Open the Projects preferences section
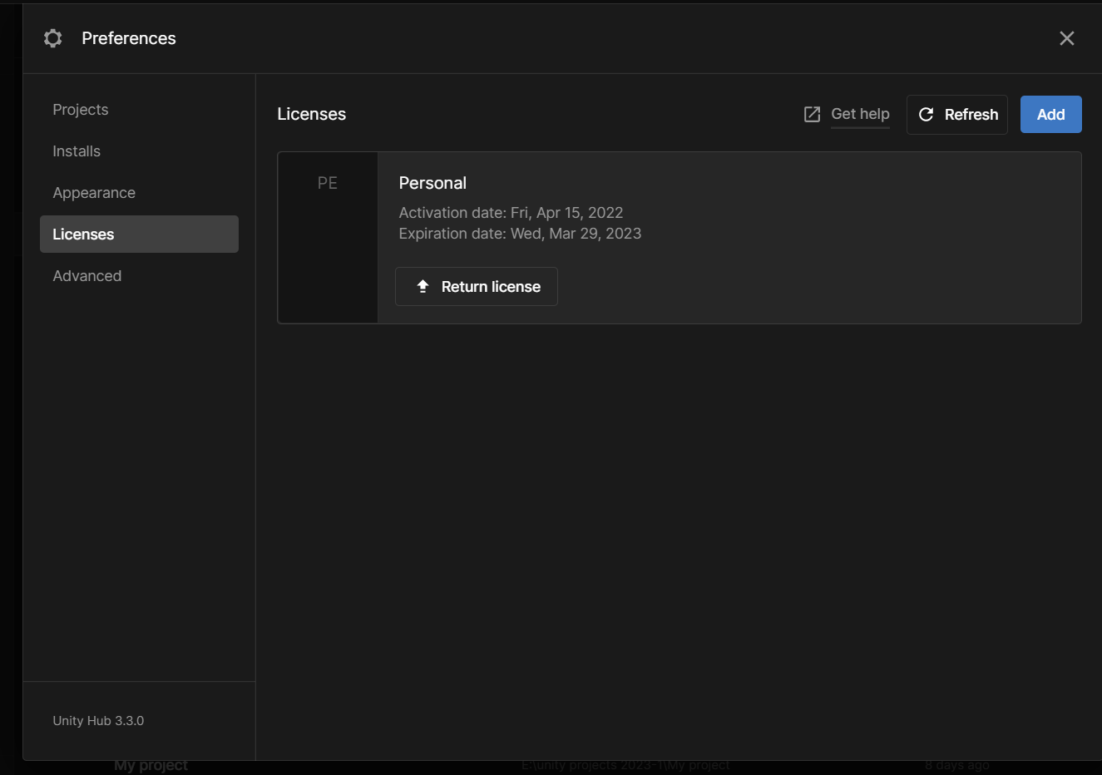This screenshot has width=1102, height=775. coord(81,110)
